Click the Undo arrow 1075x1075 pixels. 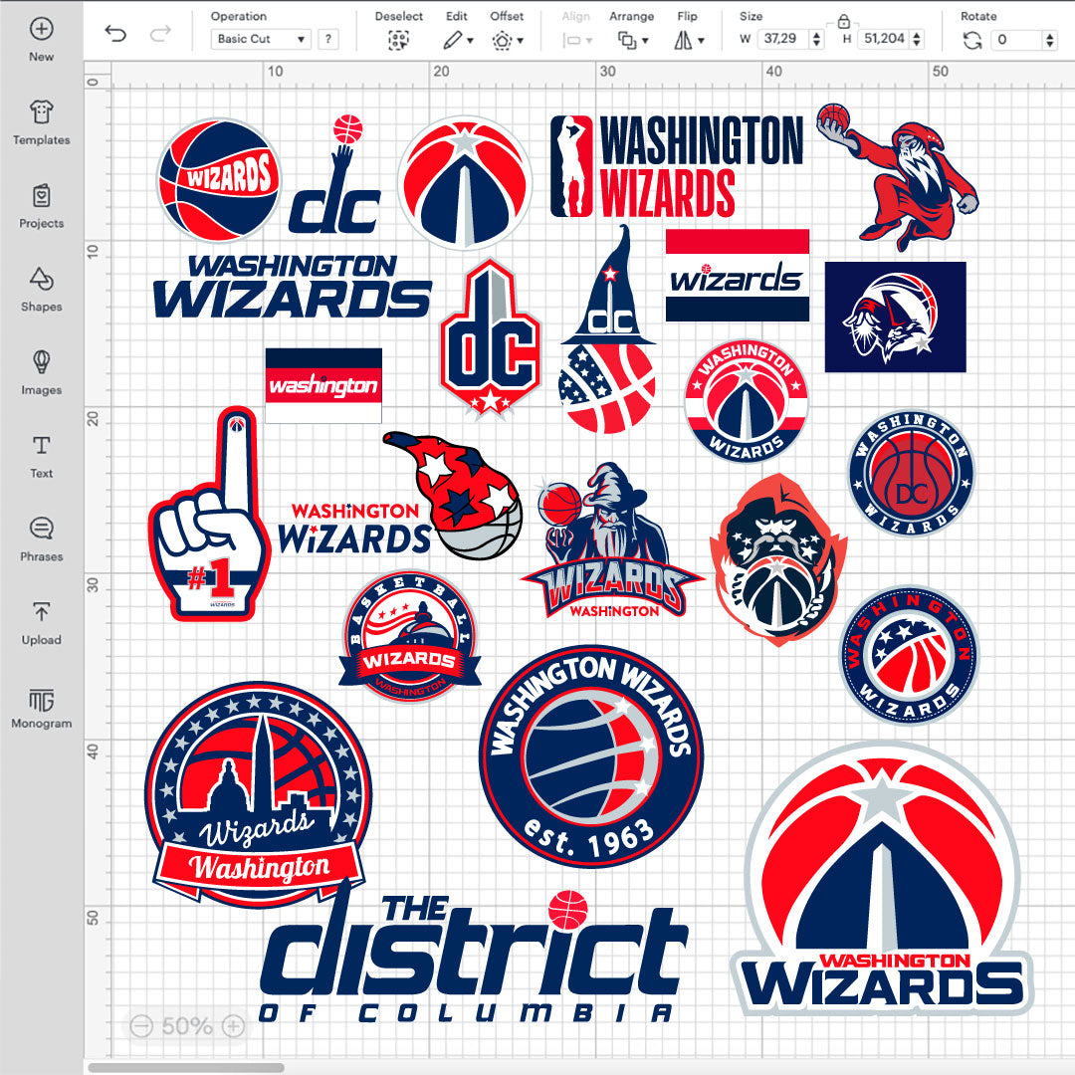116,35
